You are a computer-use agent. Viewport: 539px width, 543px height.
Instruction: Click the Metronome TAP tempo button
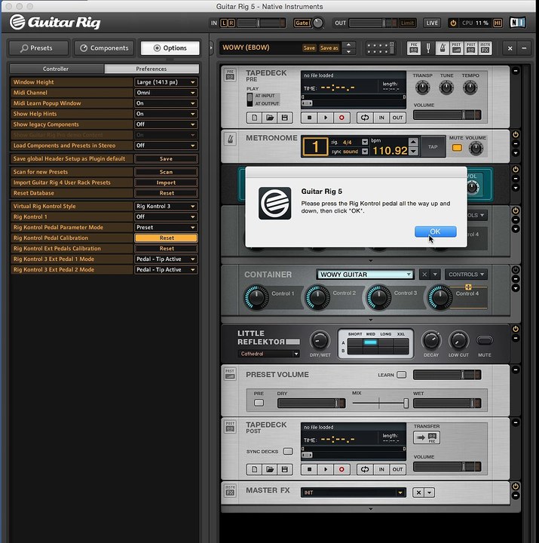[x=433, y=147]
